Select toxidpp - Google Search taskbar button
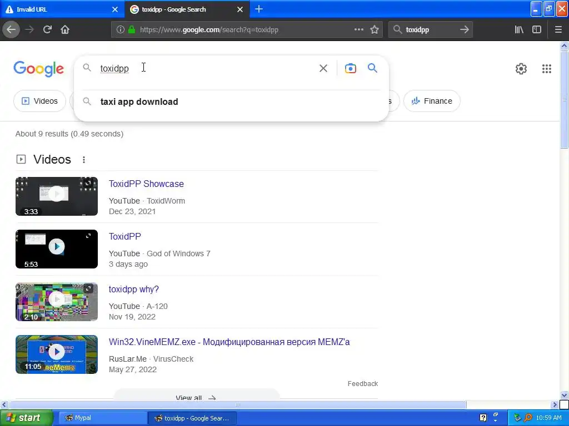 point(192,418)
